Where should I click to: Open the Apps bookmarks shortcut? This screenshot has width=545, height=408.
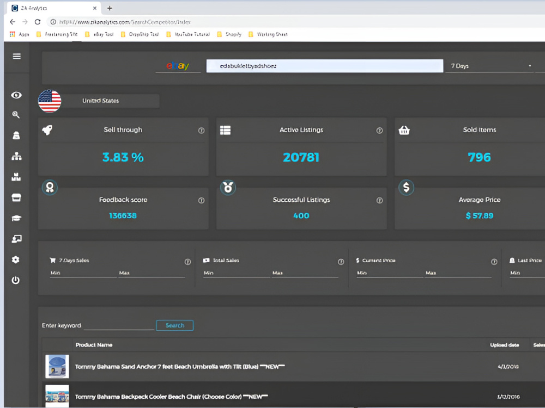pos(20,34)
